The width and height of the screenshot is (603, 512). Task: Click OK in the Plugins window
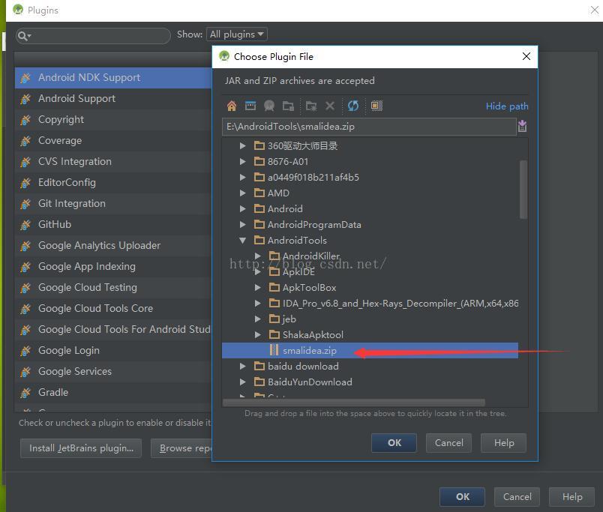462,497
